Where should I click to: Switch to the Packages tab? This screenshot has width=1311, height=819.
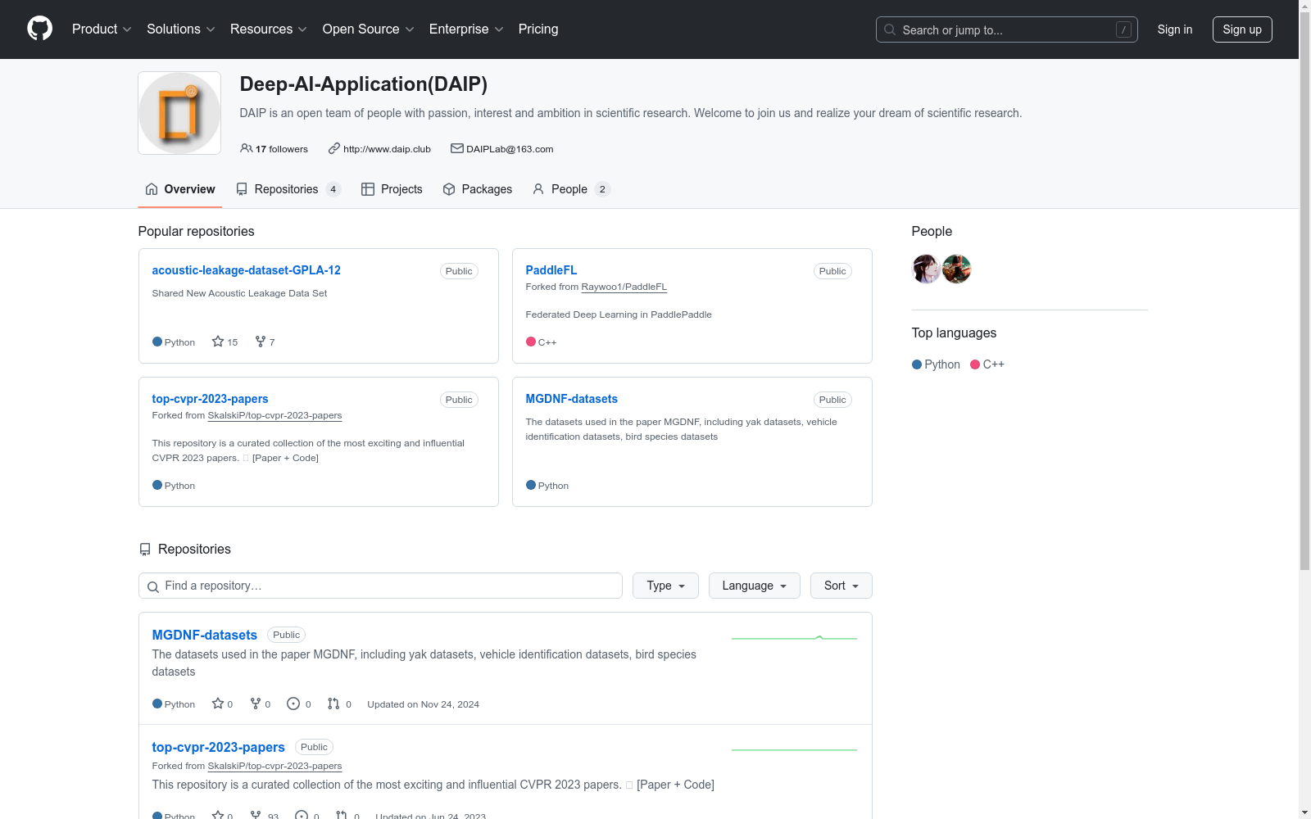point(477,189)
